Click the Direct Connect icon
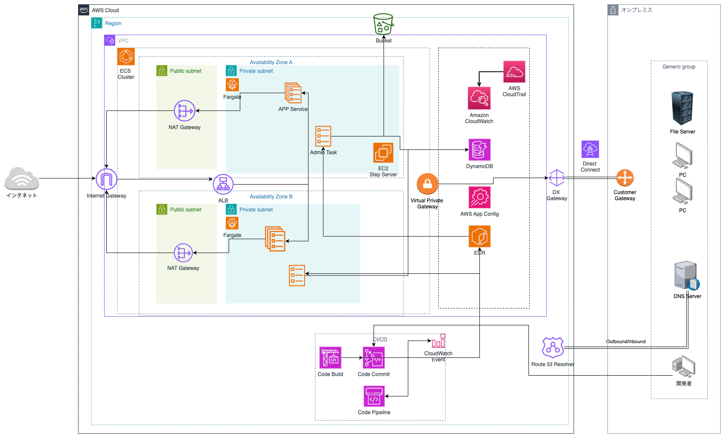Screen dimensions: 725x438 [590, 149]
